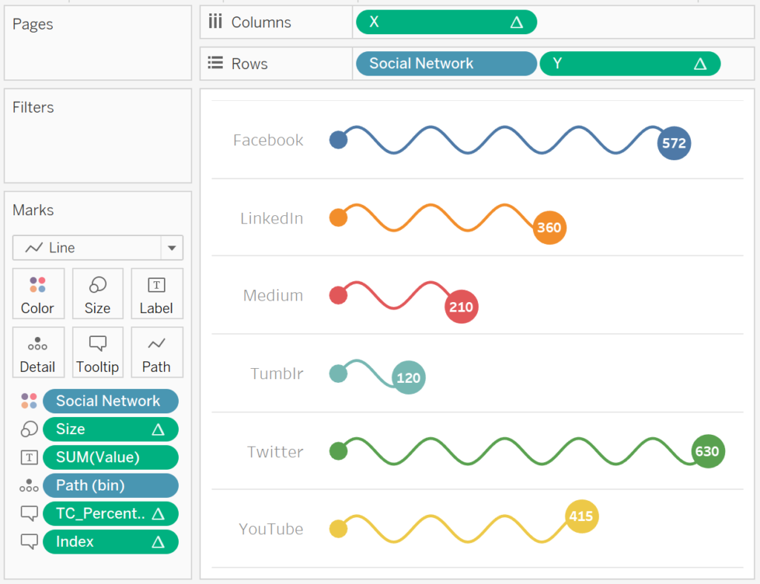This screenshot has width=760, height=584.
Task: Click detail icon beside Path (bin) pill
Action: point(29,485)
